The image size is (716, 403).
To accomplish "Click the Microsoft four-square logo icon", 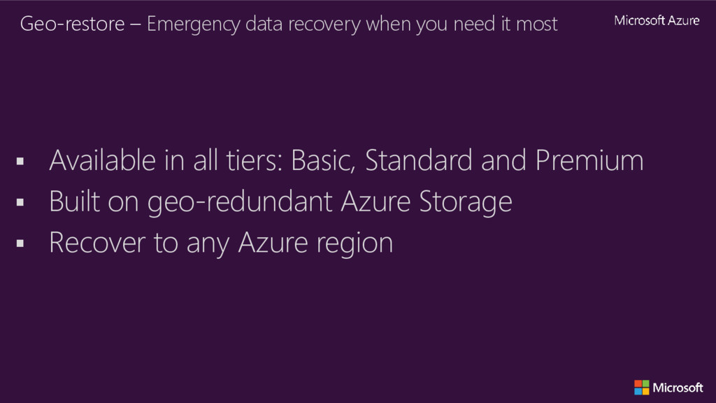I will pos(641,387).
